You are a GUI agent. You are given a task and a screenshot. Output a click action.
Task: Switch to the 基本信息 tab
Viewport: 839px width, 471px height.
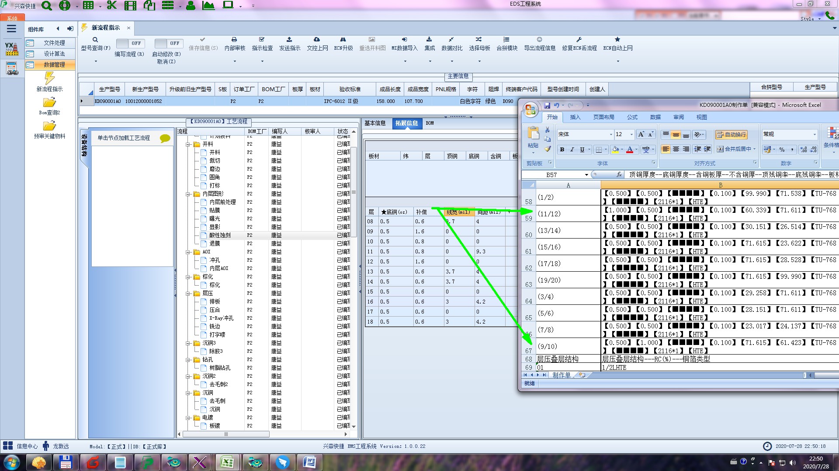click(375, 123)
